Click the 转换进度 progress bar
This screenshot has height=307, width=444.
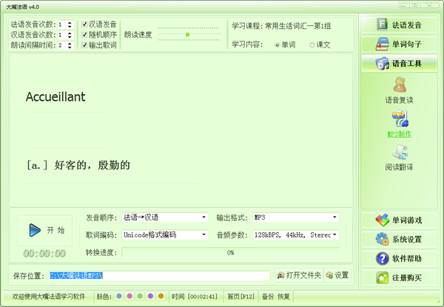(230, 253)
